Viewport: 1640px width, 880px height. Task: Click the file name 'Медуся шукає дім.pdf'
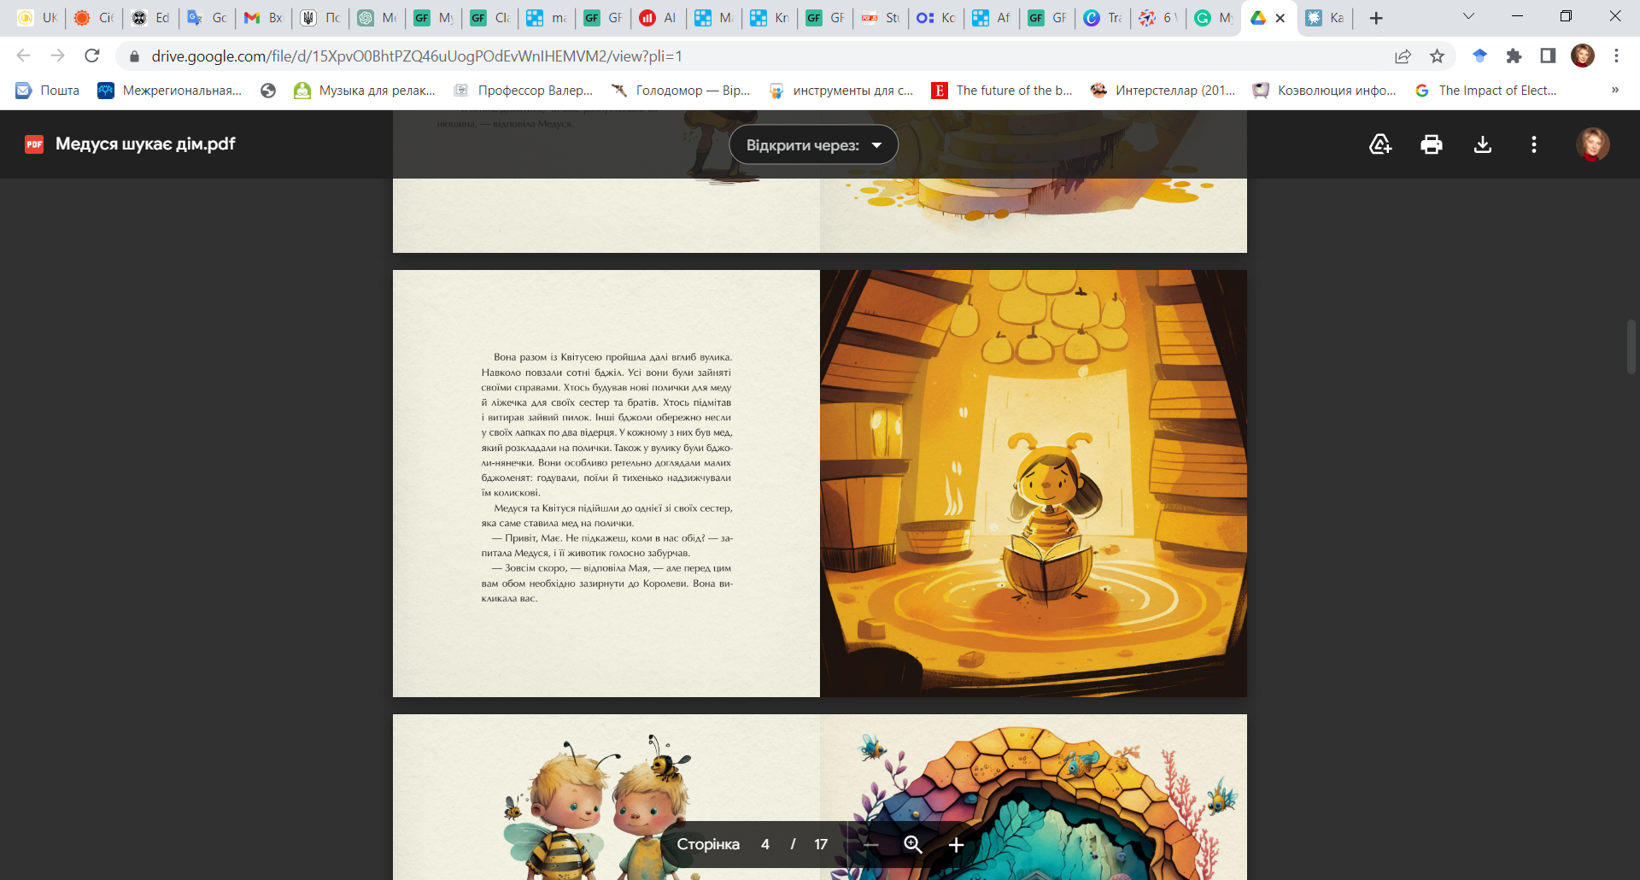coord(145,144)
